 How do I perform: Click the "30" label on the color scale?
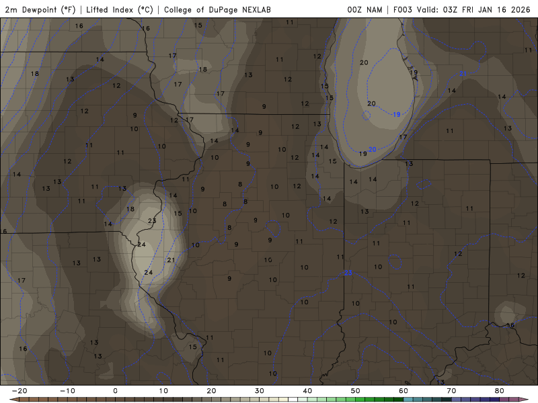(260, 391)
